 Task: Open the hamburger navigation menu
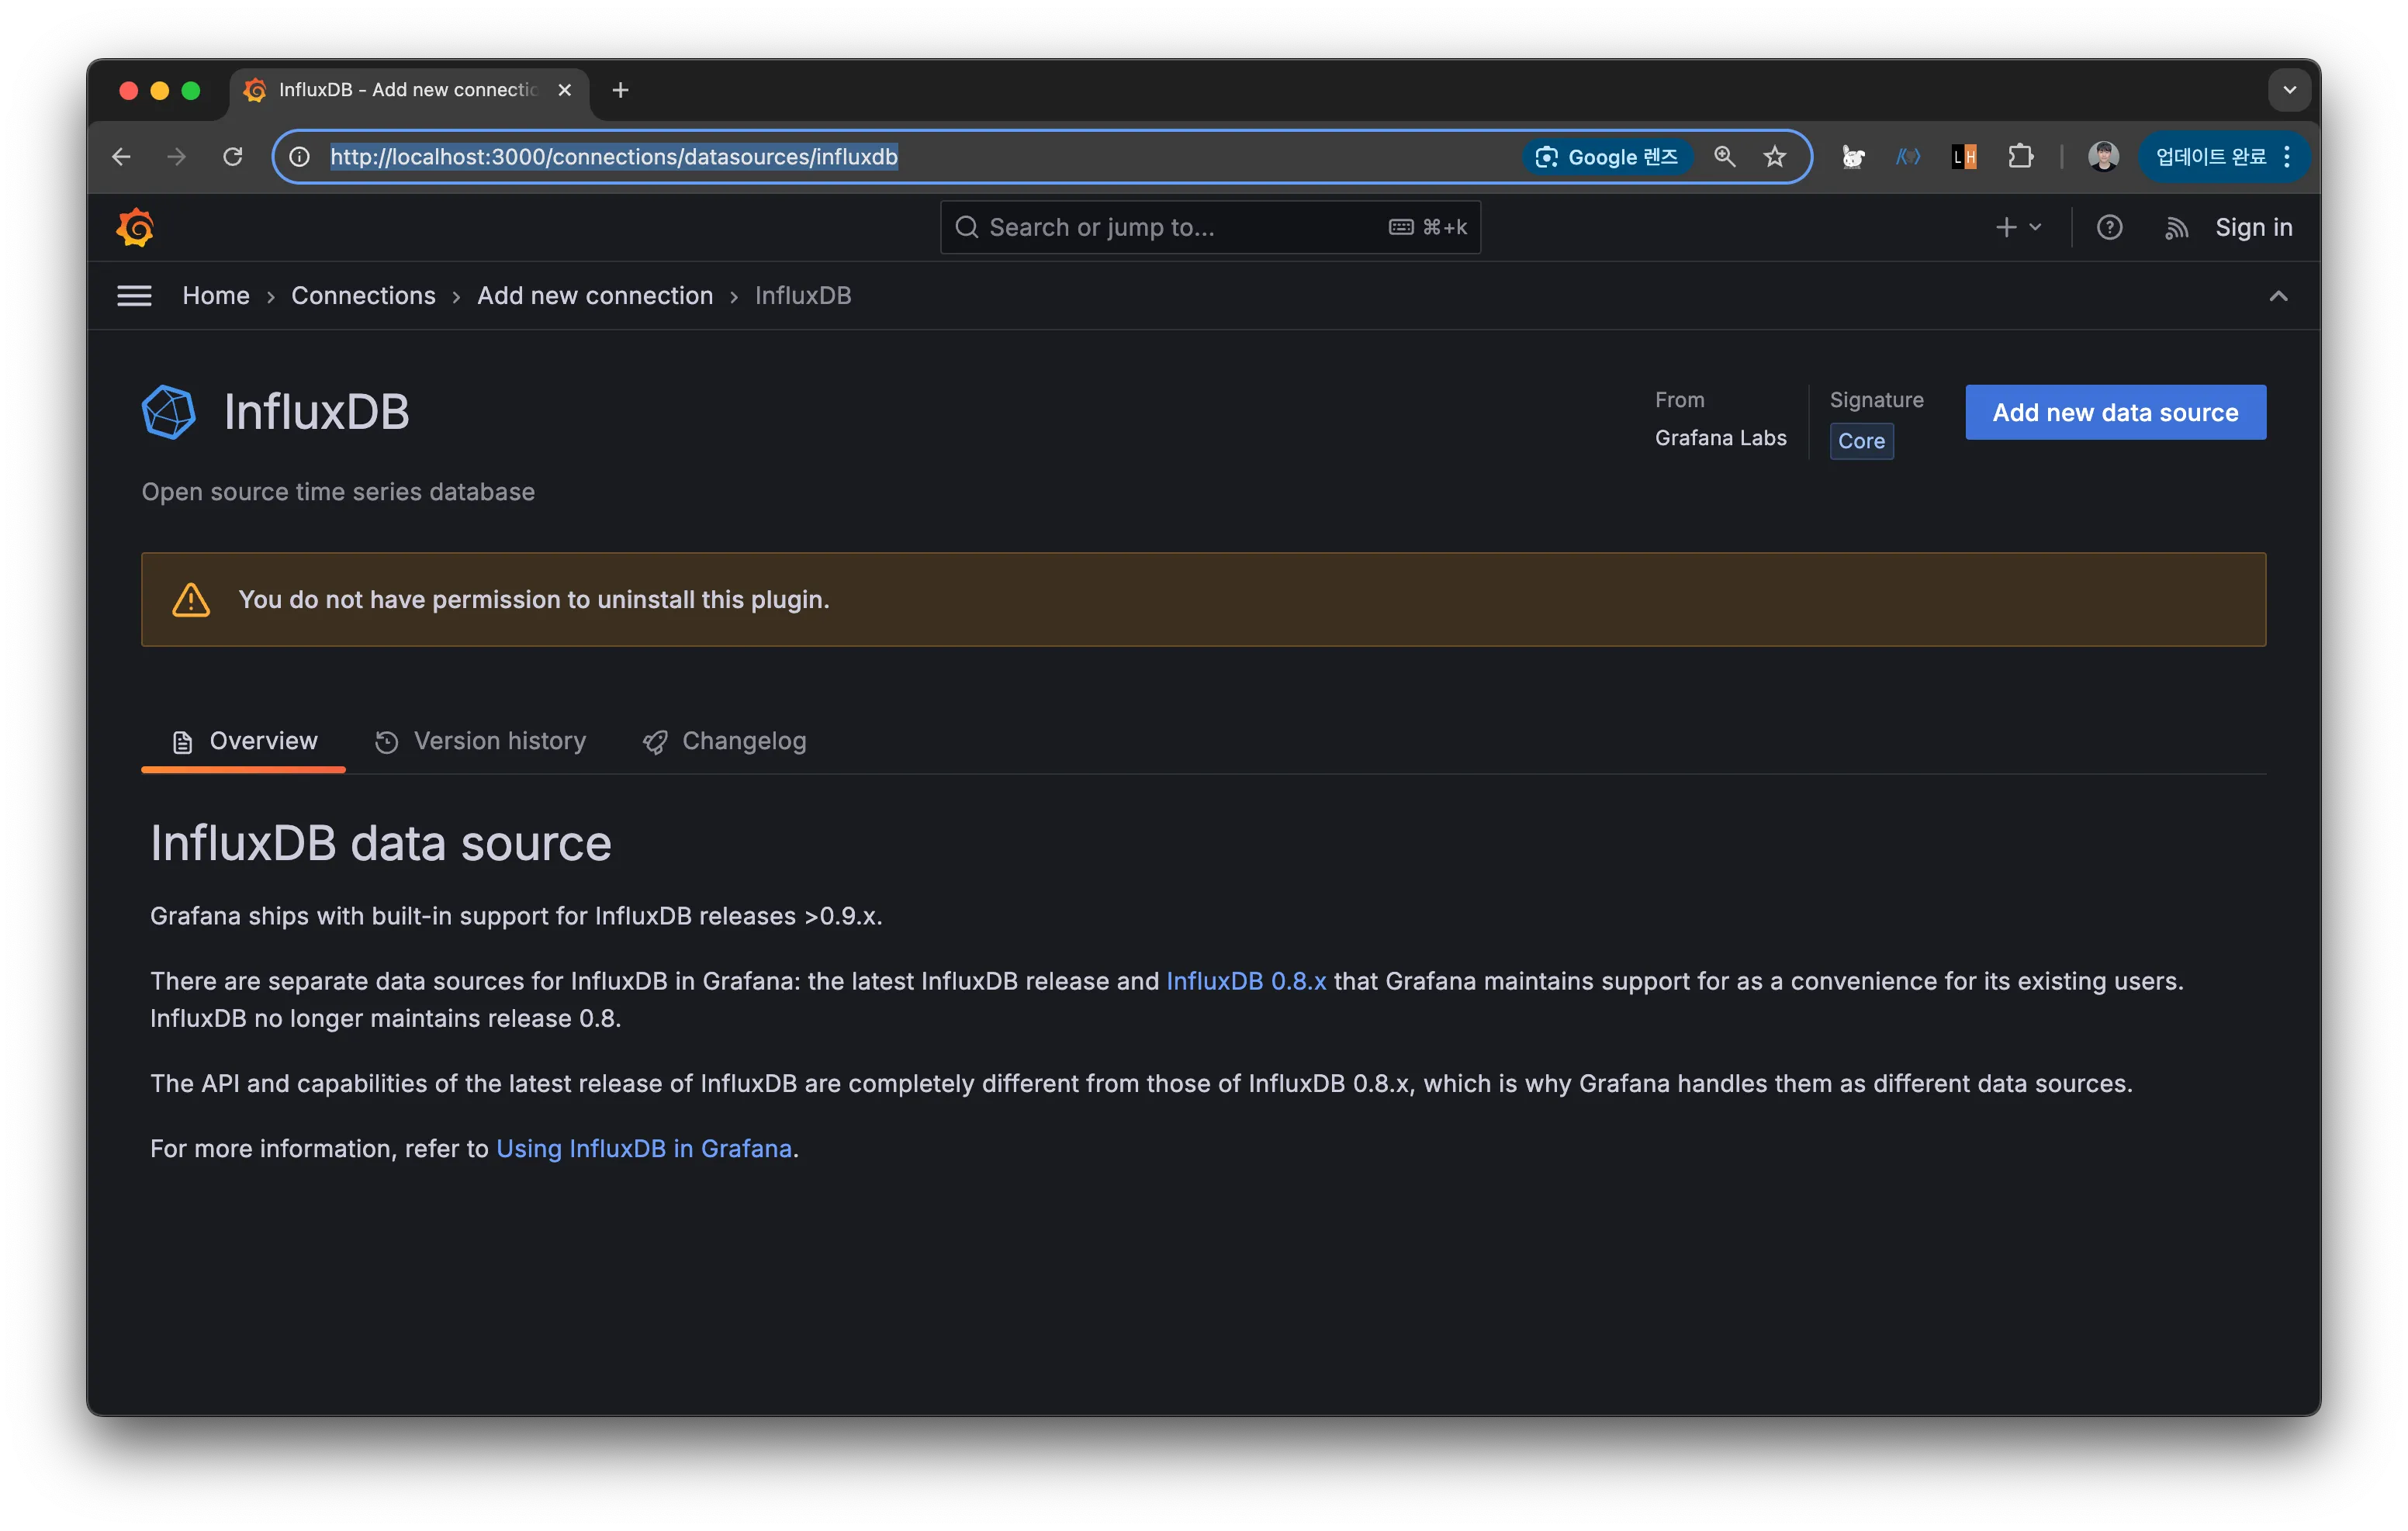[134, 296]
